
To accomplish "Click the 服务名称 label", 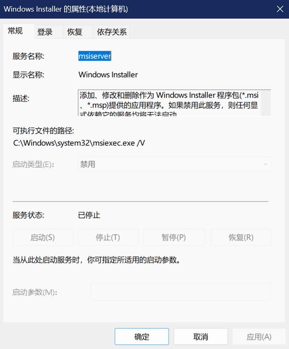I will click(x=28, y=56).
